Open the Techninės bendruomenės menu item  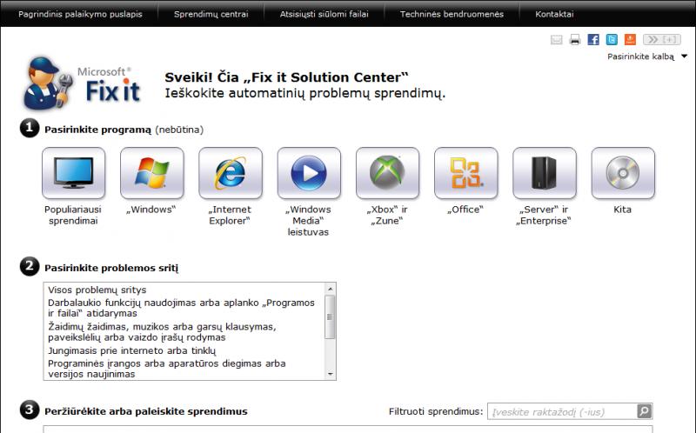[x=452, y=14]
